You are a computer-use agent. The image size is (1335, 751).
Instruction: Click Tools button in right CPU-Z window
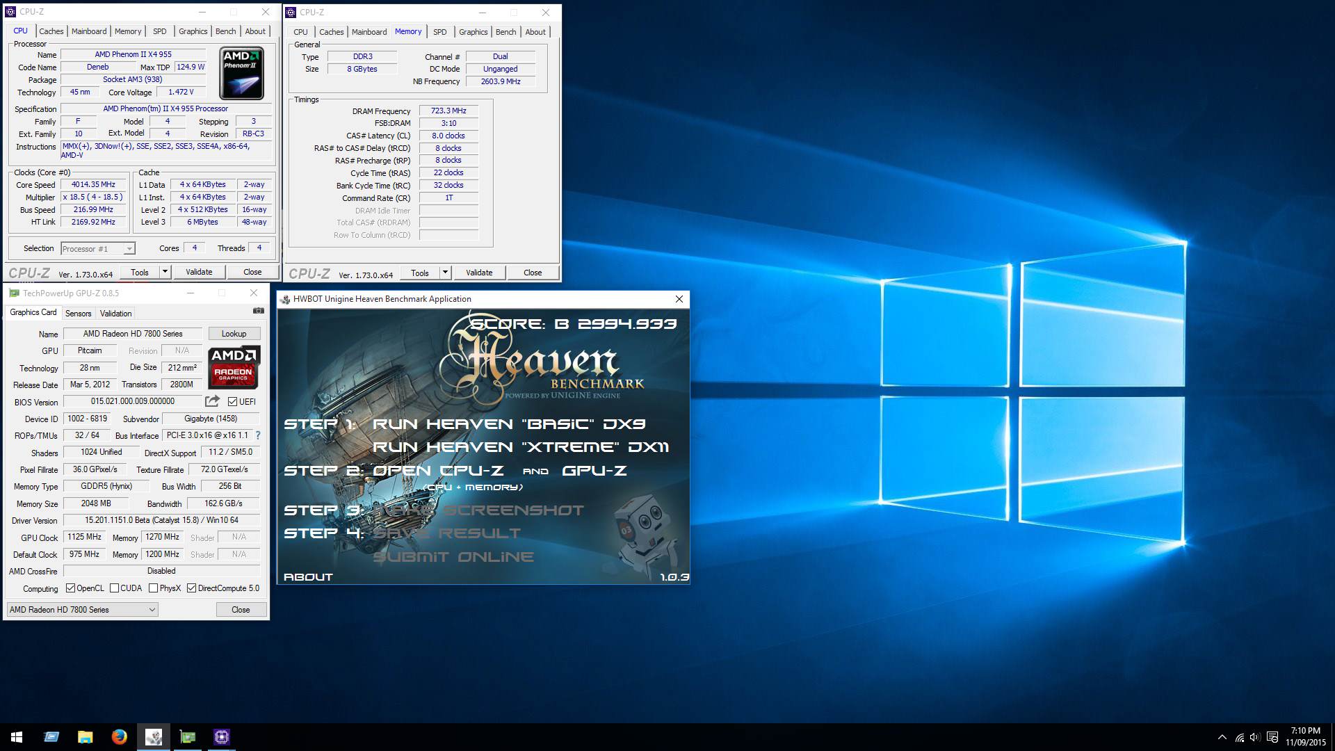pyautogui.click(x=420, y=273)
